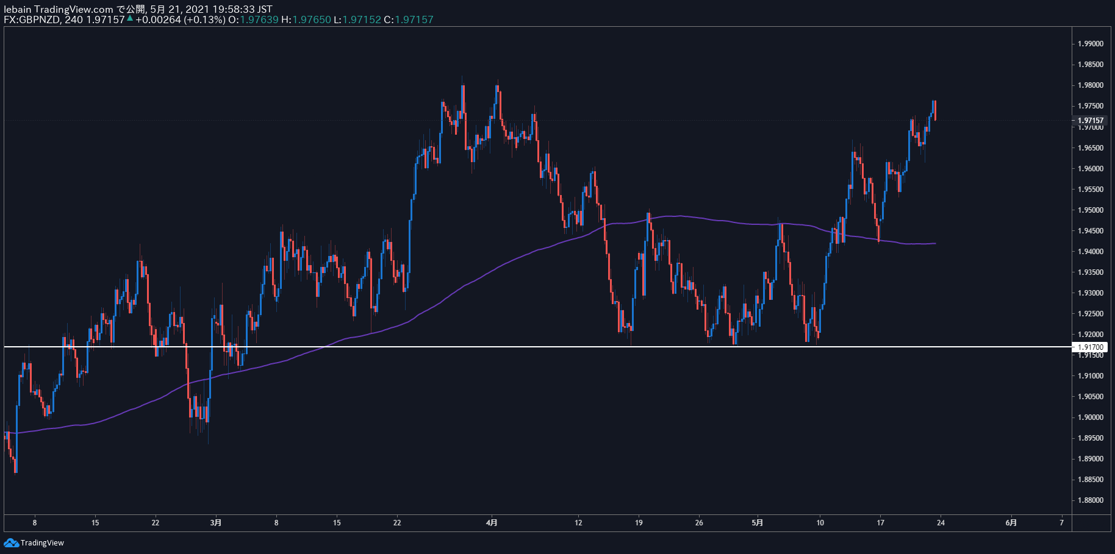Click the 1.99000 price axis label
This screenshot has width=1115, height=554.
(x=1090, y=44)
